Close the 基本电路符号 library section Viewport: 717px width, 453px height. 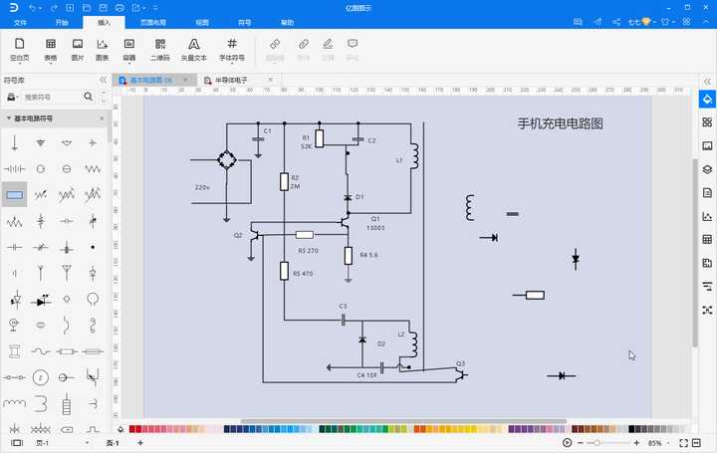click(102, 118)
